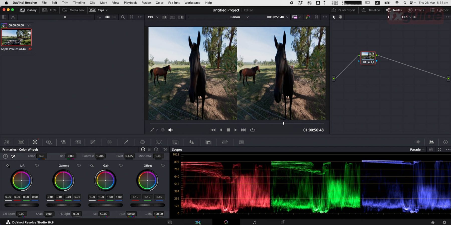This screenshot has height=225, width=451.
Task: Toggle the viewer audio mute speaker
Action: tap(170, 130)
